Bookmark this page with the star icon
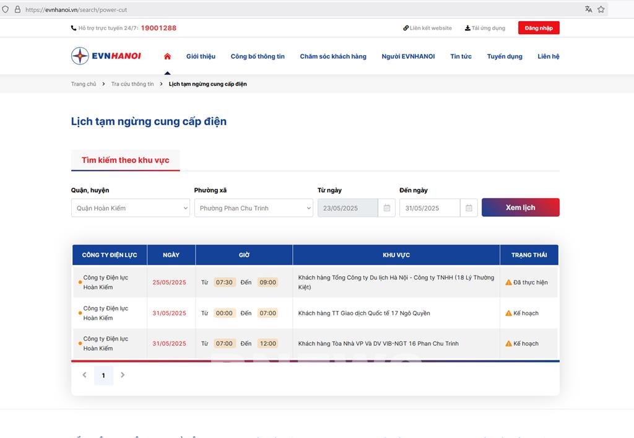The image size is (634, 438). [x=601, y=9]
